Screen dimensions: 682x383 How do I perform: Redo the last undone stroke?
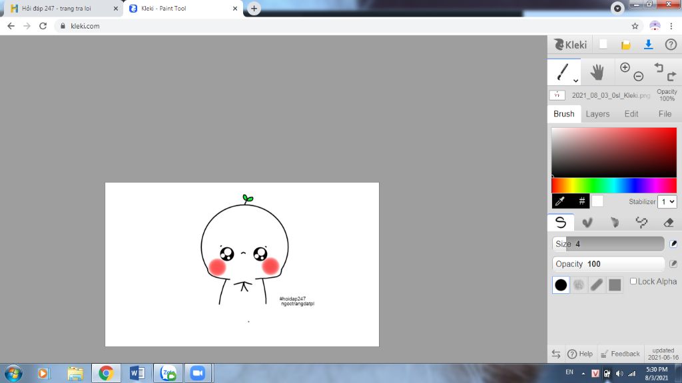[671, 76]
